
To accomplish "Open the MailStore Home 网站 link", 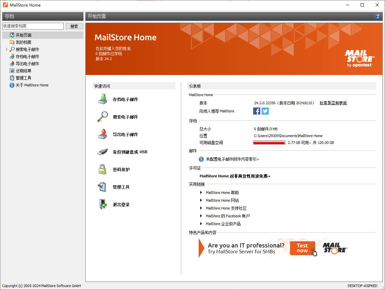I will tap(222, 200).
